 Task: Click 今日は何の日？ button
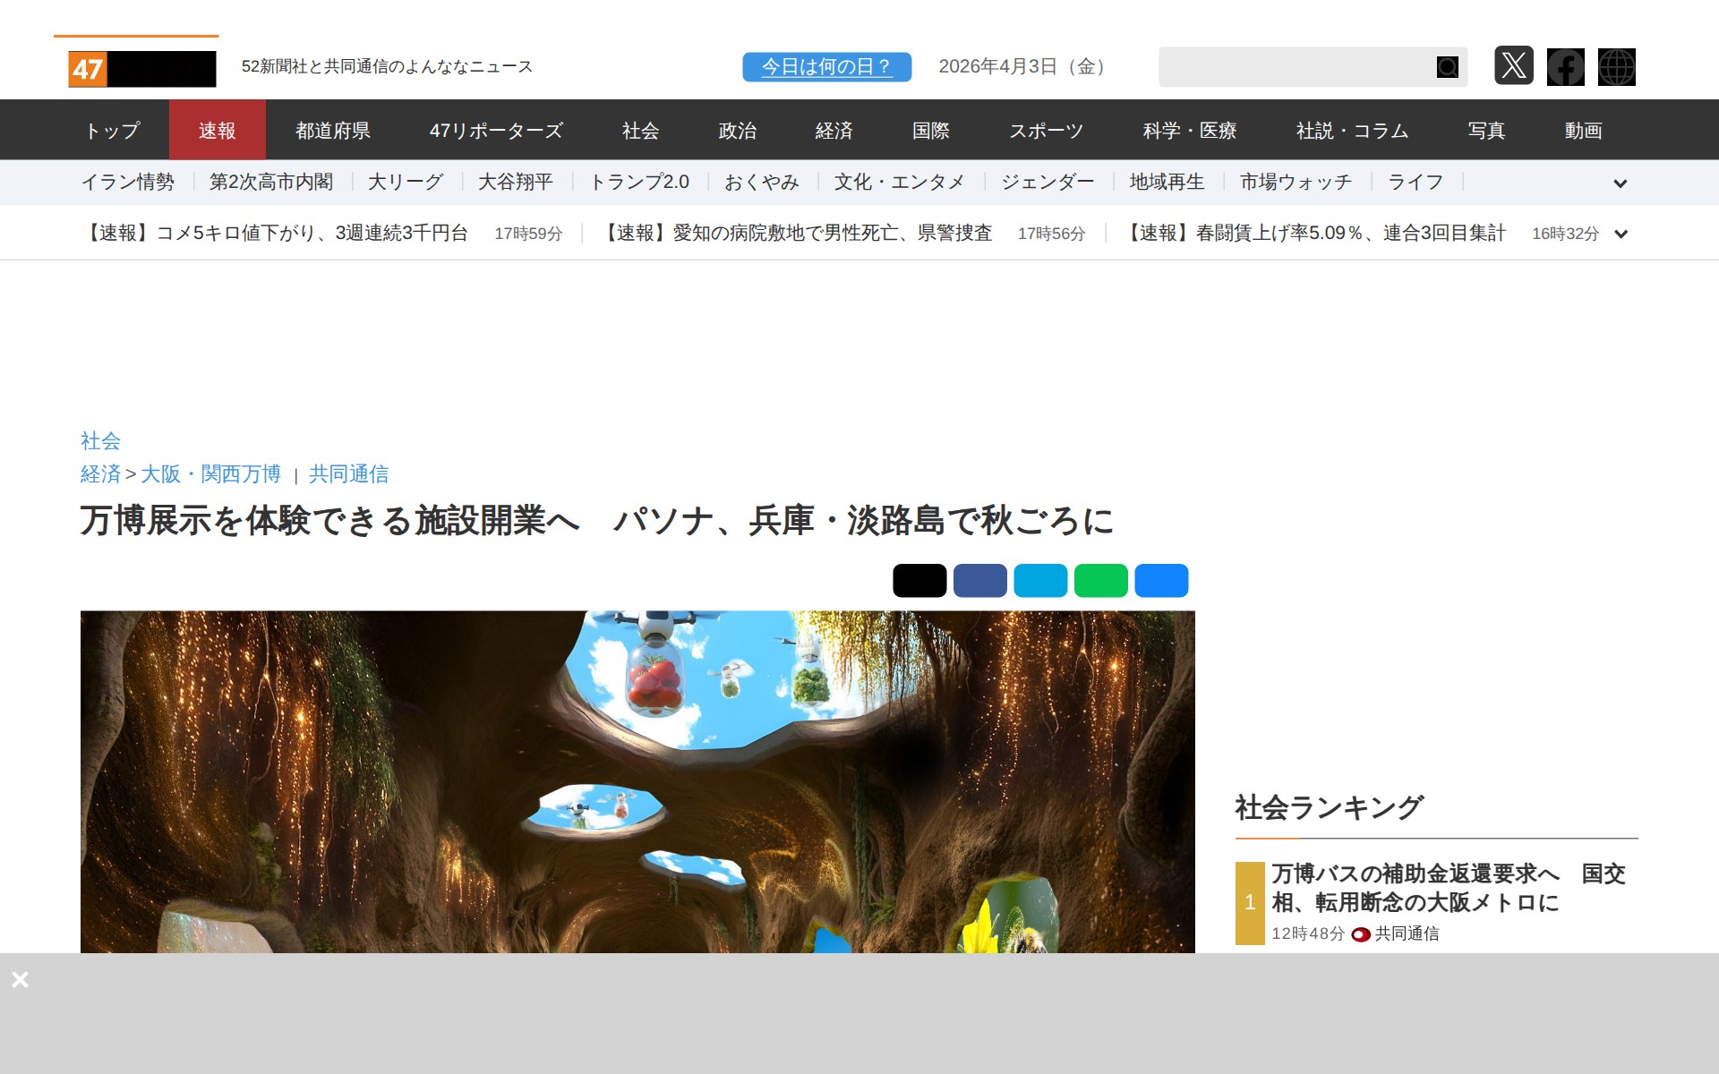click(x=826, y=67)
